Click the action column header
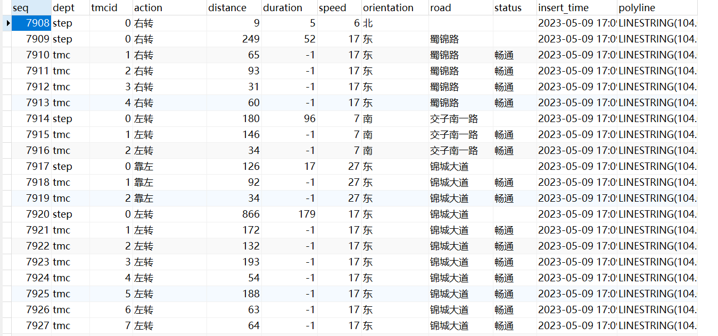718x336 pixels. coord(169,7)
